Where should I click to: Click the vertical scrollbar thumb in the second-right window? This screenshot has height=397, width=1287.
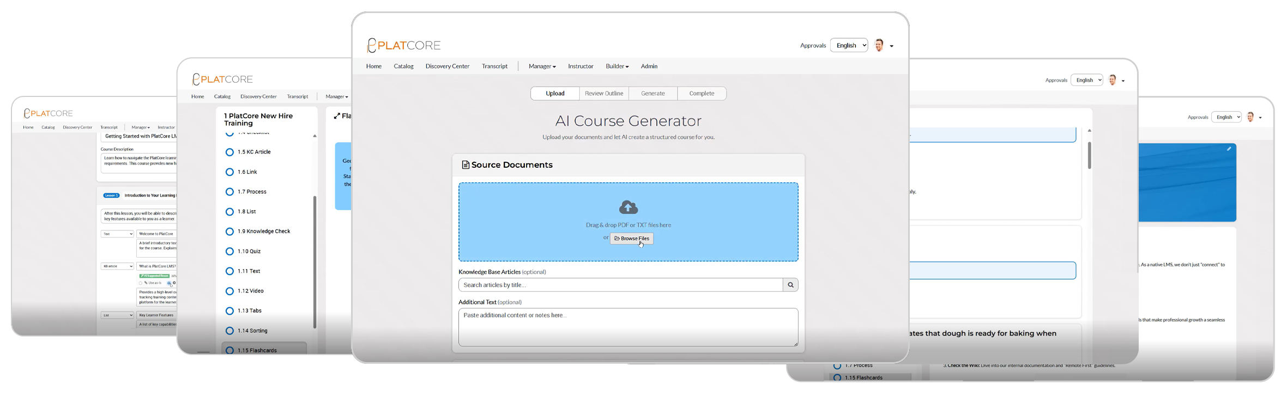1089,155
